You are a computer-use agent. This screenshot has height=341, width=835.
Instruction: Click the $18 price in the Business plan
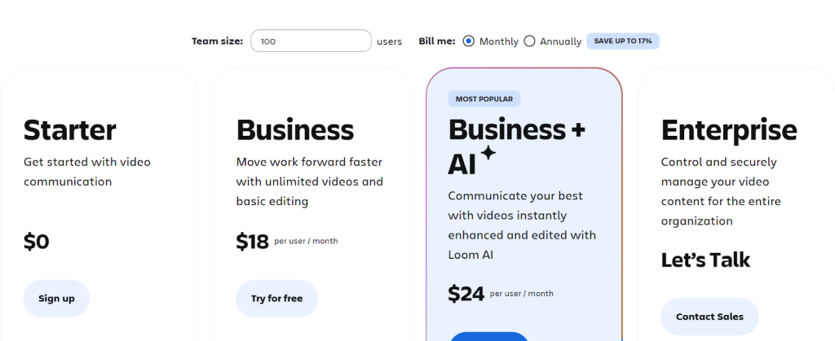[253, 242]
